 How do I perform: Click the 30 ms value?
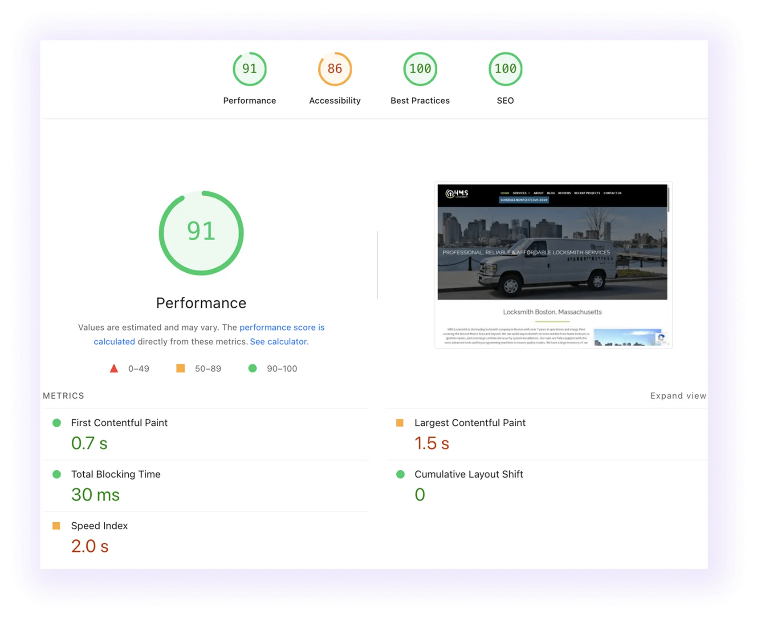(x=95, y=495)
